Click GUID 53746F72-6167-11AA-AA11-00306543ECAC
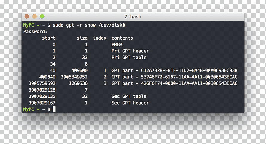 (x=189, y=77)
